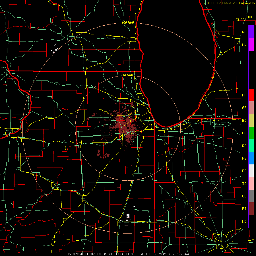Image resolution: width=256 pixels, height=256 pixels.
Task: Click the 100 NMI range ring label
Action: tap(128, 22)
